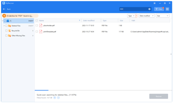The image size is (173, 103).
Task: Select the Recycle Bin tree item
Action: pos(15,31)
